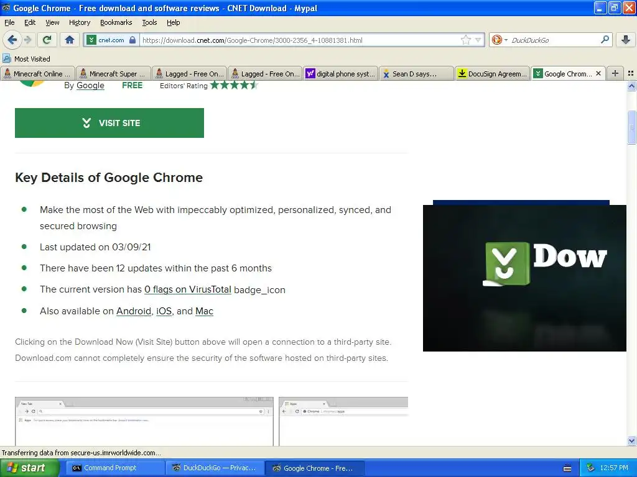
Task: Open the Google developer link
Action: pyautogui.click(x=90, y=85)
